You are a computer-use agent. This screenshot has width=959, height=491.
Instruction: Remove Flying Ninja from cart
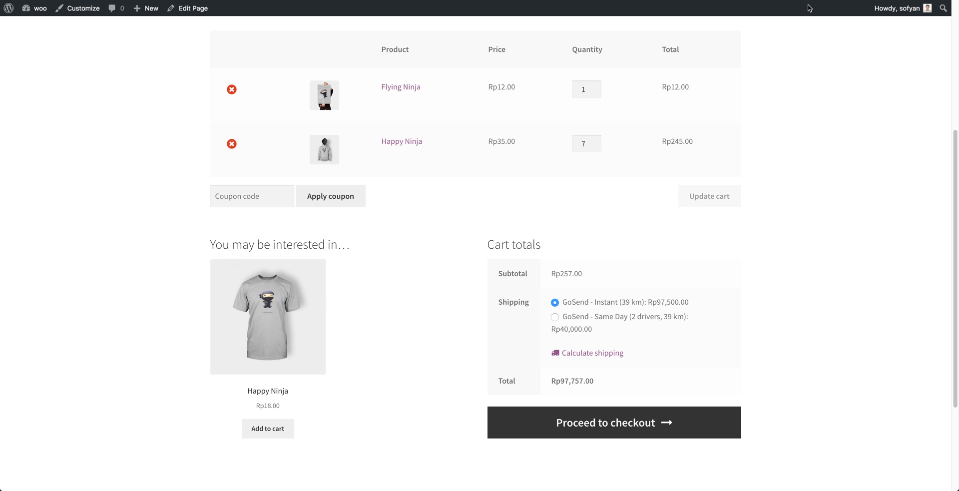(232, 89)
